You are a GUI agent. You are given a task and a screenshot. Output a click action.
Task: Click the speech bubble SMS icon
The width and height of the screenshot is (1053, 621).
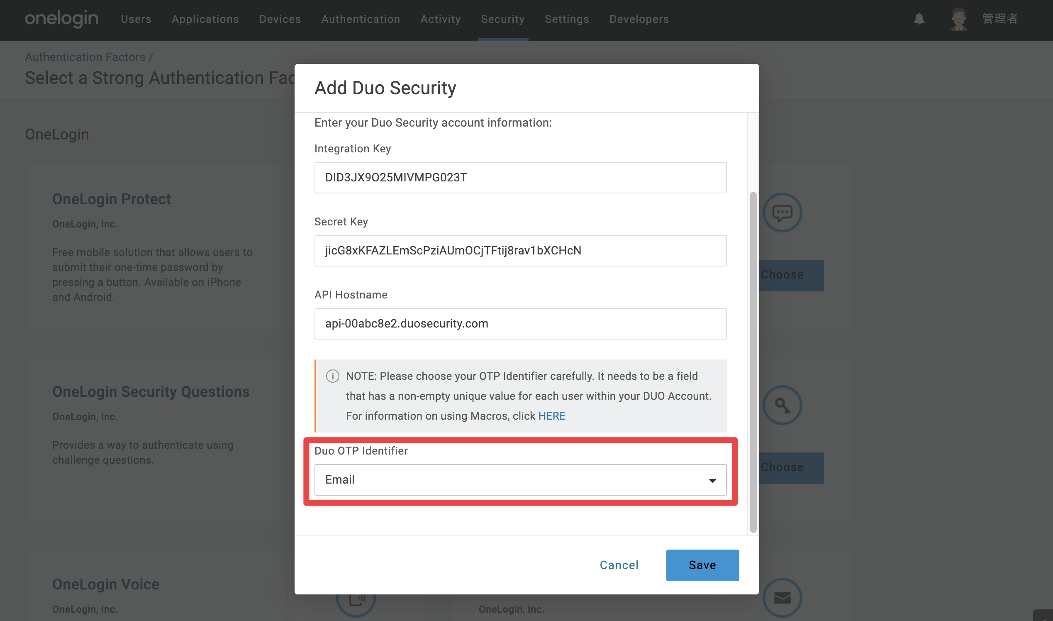pyautogui.click(x=782, y=213)
